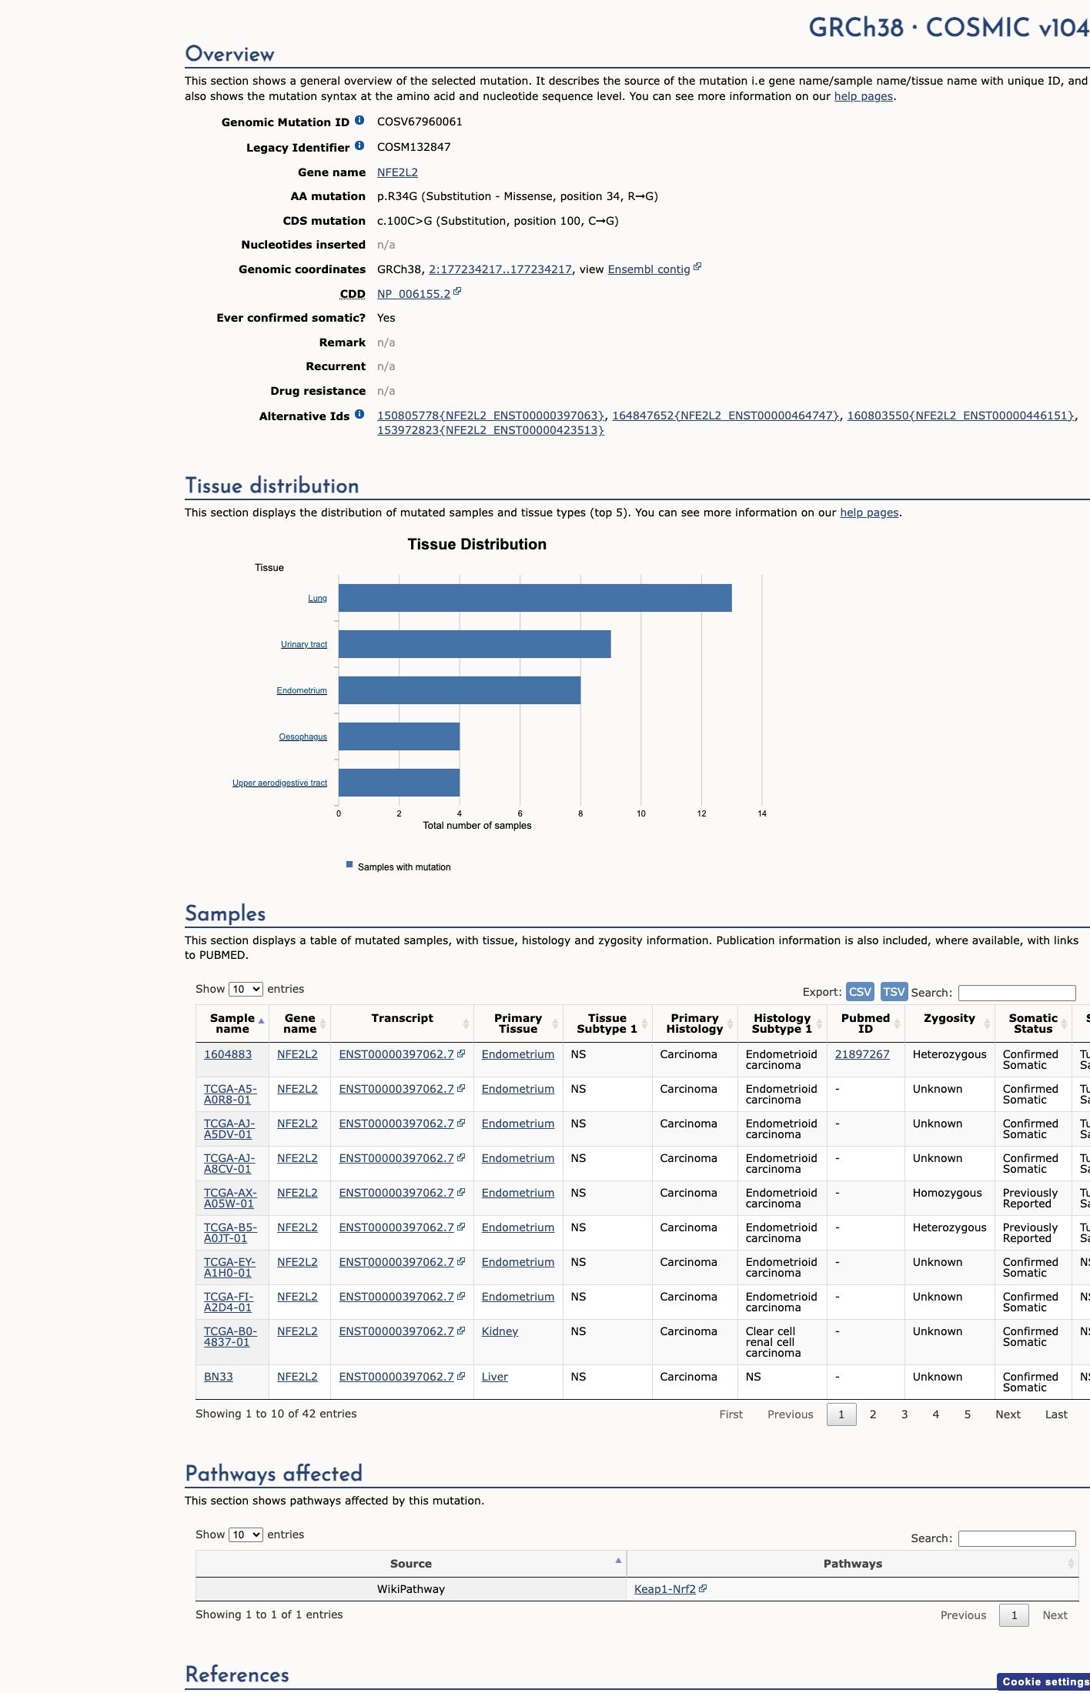Sort by Gene name column arrows
The width and height of the screenshot is (1090, 1693).
click(x=323, y=1023)
